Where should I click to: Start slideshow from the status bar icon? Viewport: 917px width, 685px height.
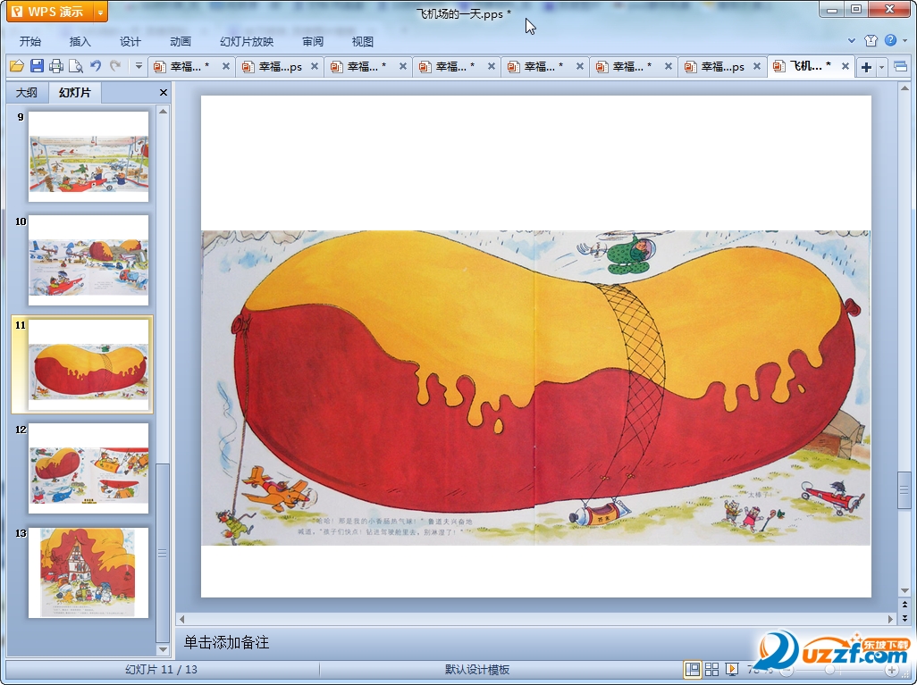pos(731,669)
